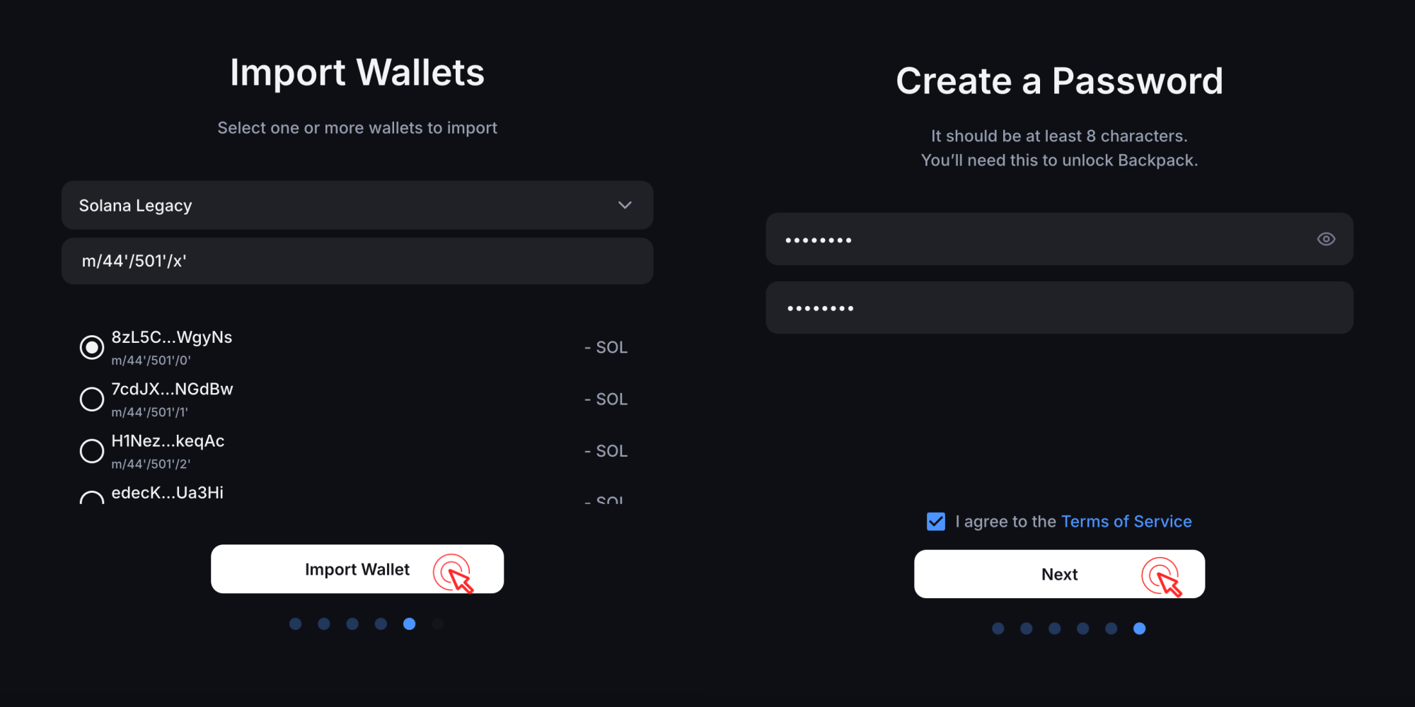Uncheck the Terms of Service agreement checkbox

(x=935, y=522)
